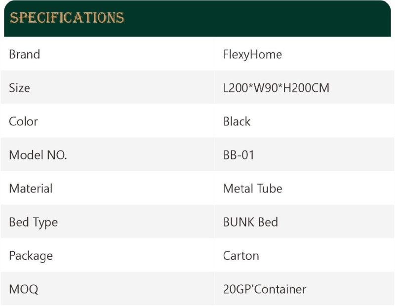This screenshot has height=306, width=395.
Task: Click the L200*W90*H200CM size value
Action: pos(276,88)
